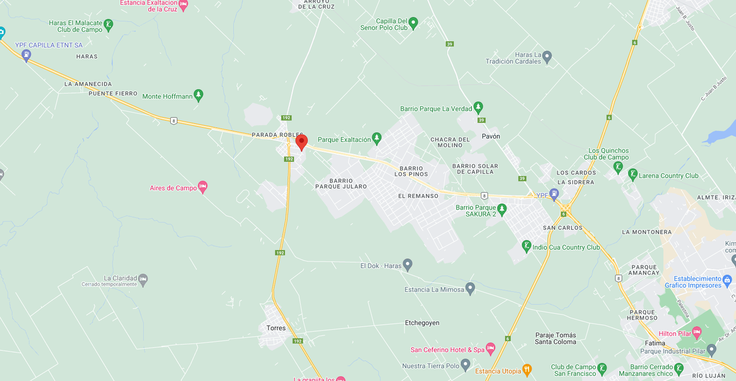
Task: Open Barrio Parque La Verdad icon
Action: pyautogui.click(x=478, y=107)
